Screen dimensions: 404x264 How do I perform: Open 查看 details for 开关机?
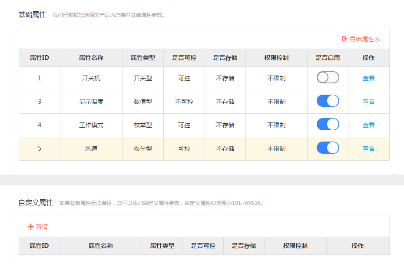pyautogui.click(x=368, y=78)
